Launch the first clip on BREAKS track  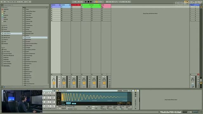[52, 7]
